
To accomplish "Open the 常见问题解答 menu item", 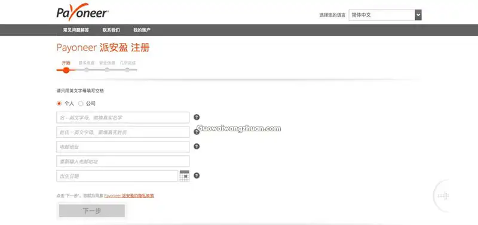I will (x=76, y=30).
